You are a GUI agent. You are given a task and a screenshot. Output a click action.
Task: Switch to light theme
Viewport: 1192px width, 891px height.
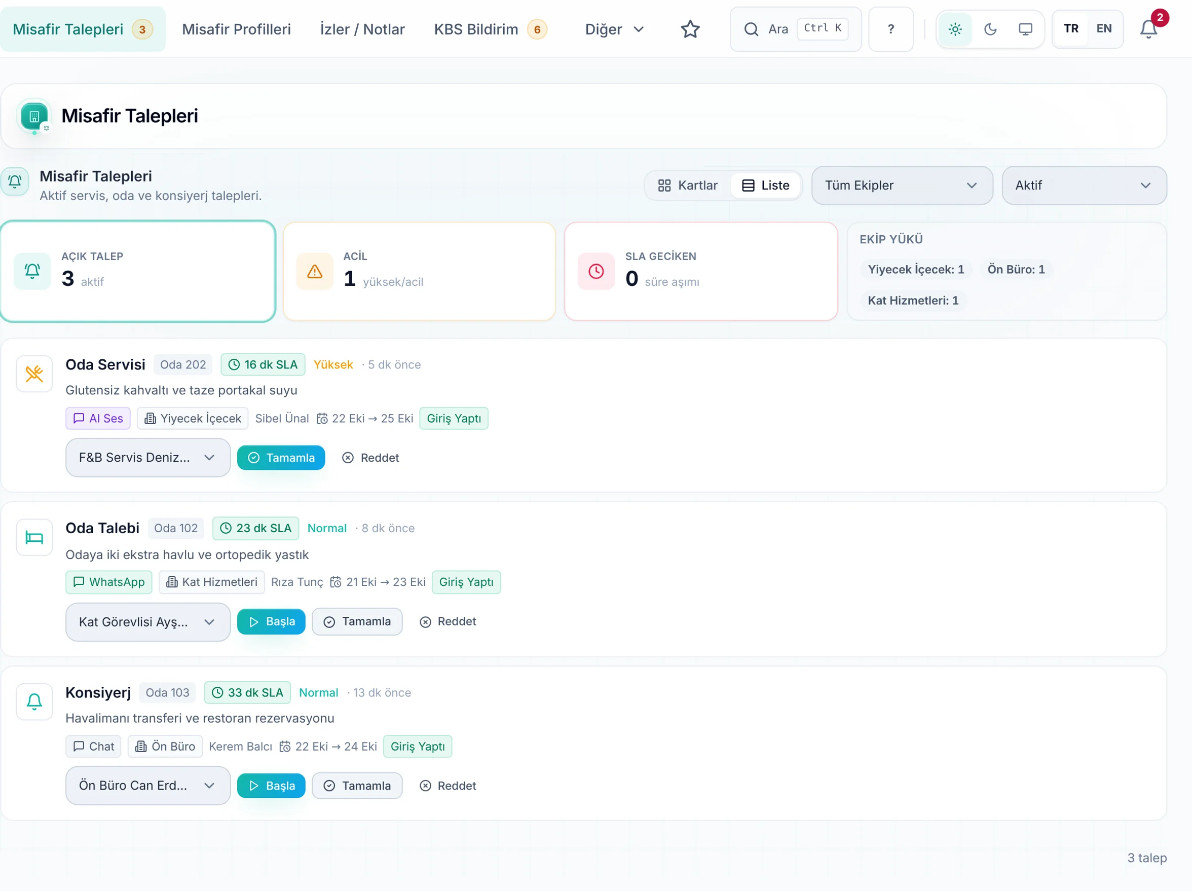[955, 29]
